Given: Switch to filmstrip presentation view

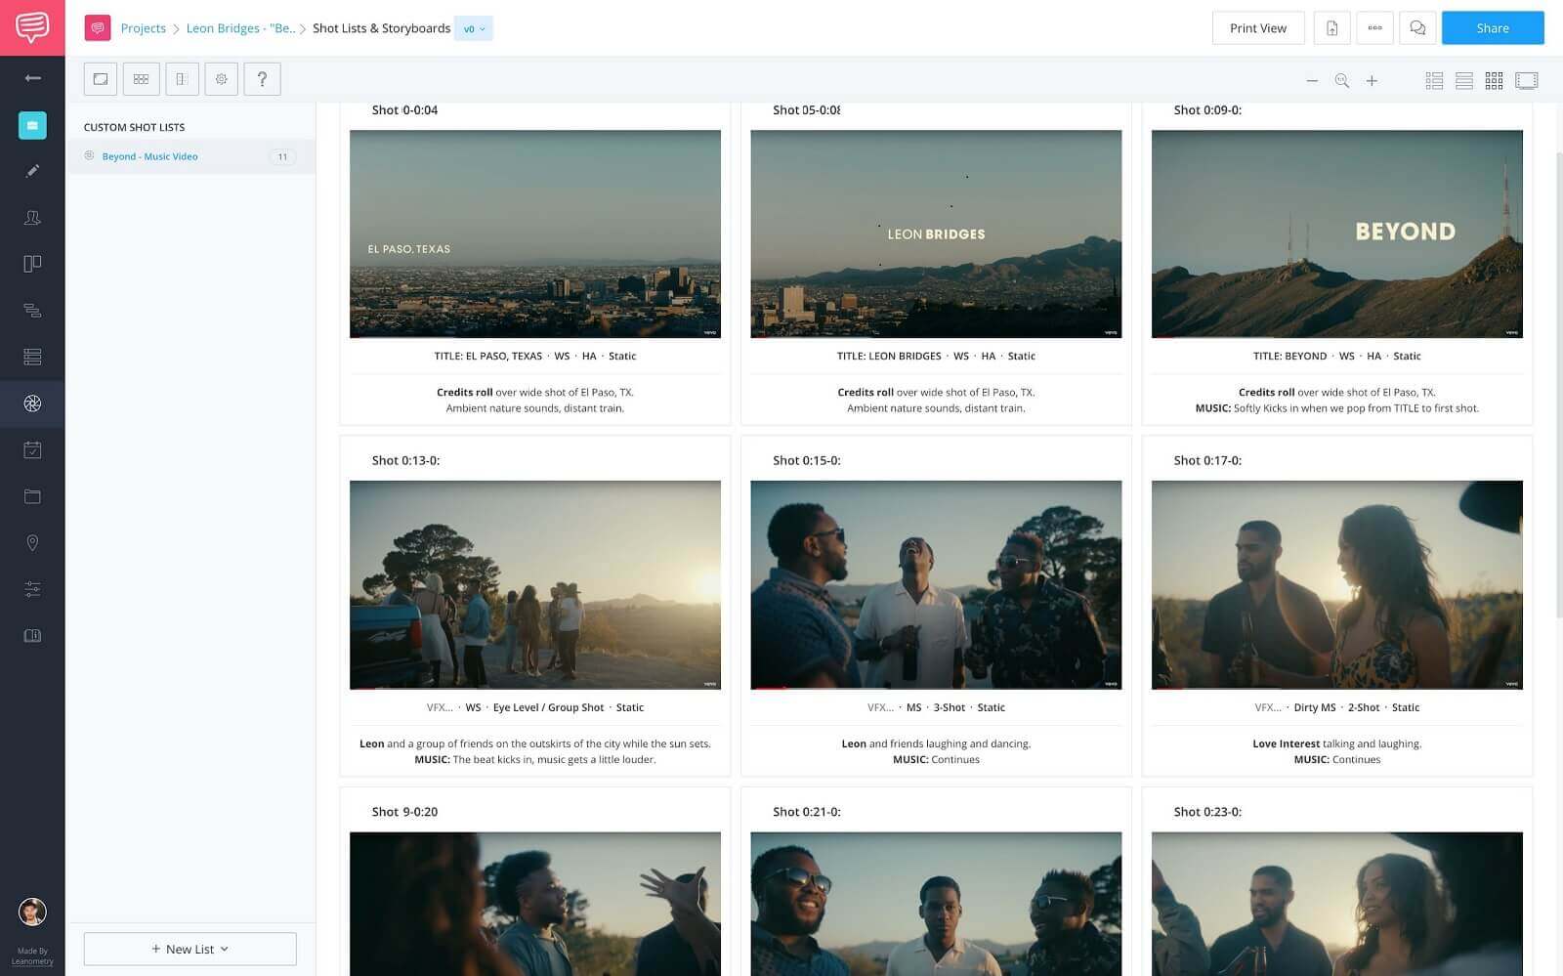Looking at the screenshot, I should point(1525,80).
